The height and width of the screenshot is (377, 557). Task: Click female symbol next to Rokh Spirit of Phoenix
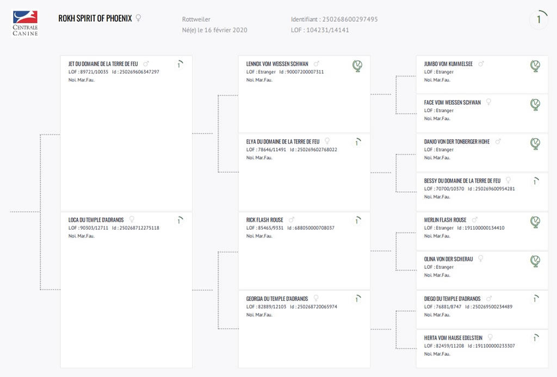click(139, 18)
